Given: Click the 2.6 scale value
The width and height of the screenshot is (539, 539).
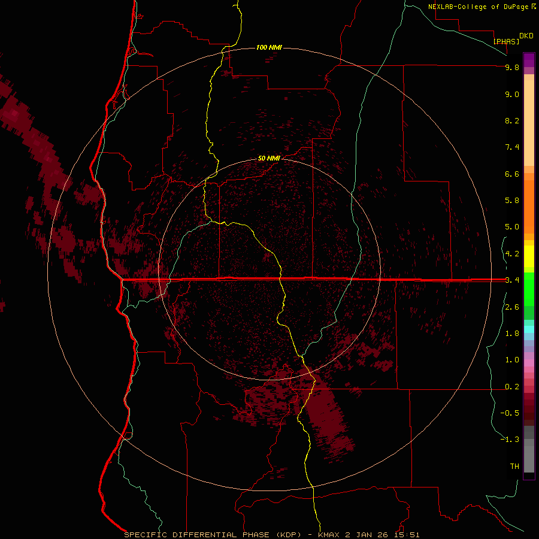Looking at the screenshot, I should click(512, 307).
